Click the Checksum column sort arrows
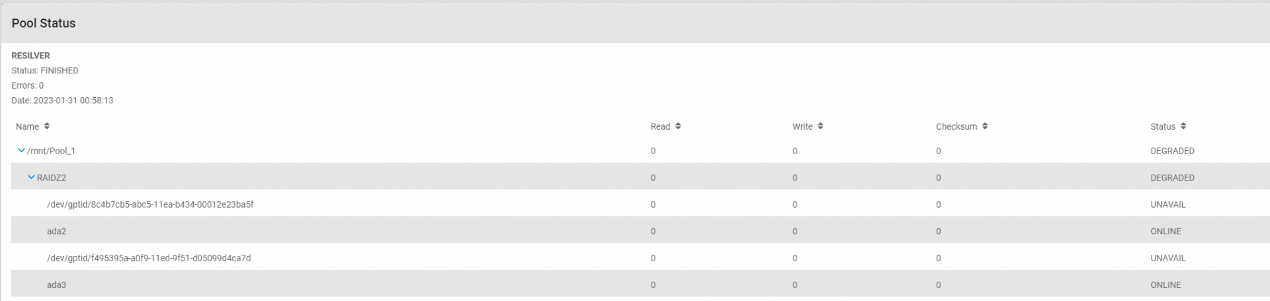This screenshot has width=1270, height=301. [x=985, y=126]
